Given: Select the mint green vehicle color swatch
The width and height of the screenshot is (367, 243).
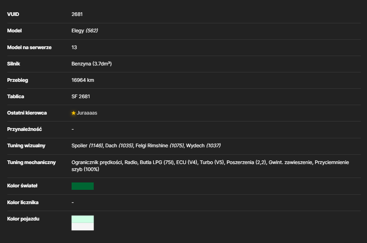Looking at the screenshot, I should [83, 219].
